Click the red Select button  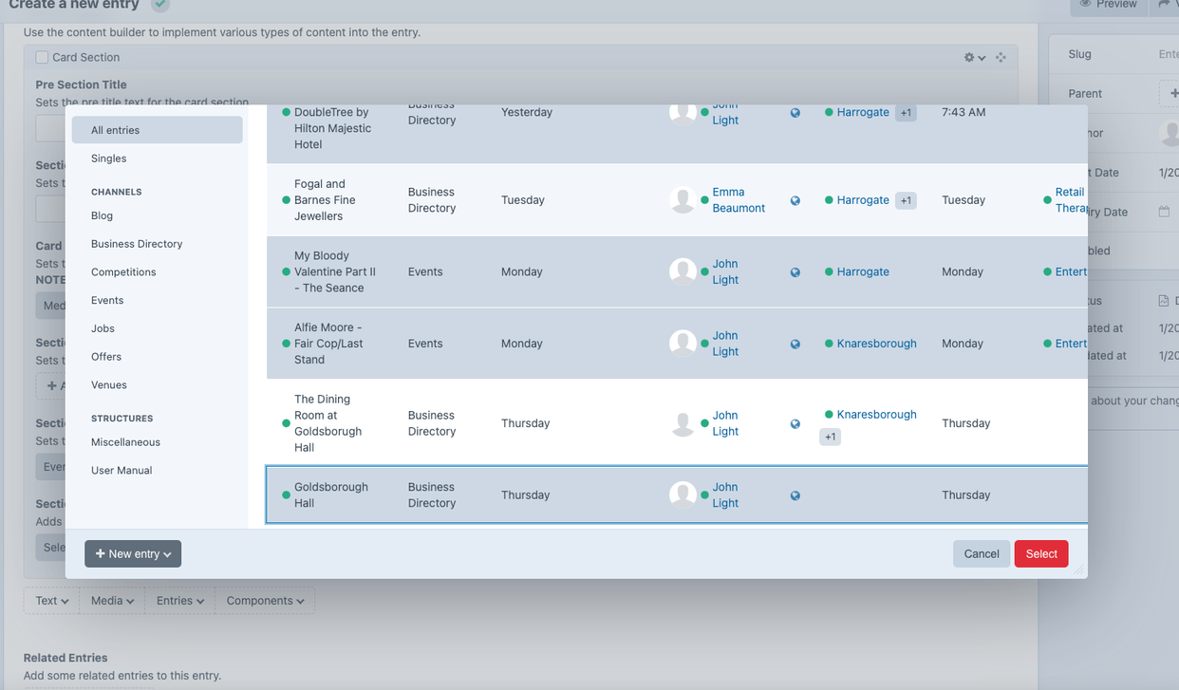[1040, 553]
